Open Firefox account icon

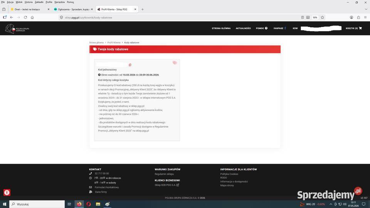(x=351, y=17)
